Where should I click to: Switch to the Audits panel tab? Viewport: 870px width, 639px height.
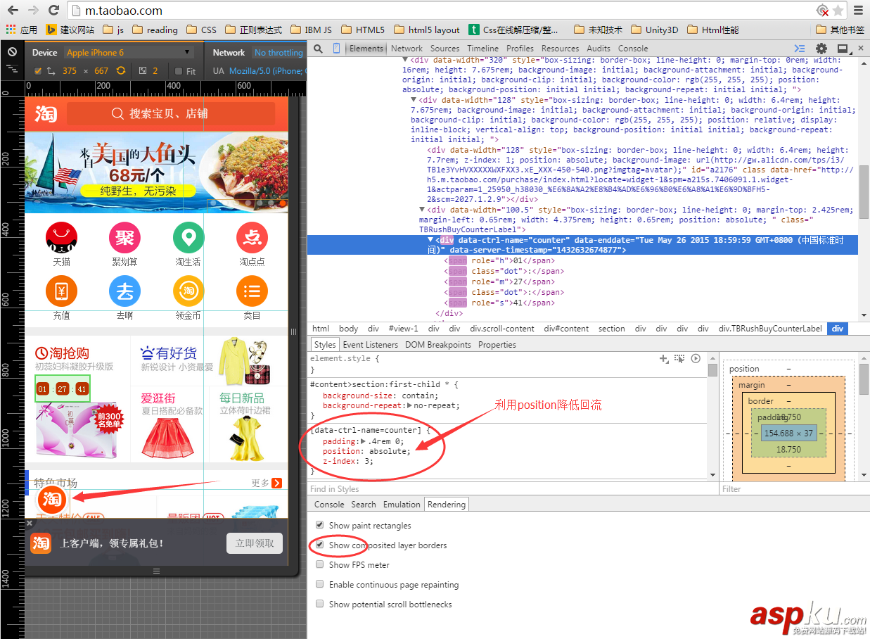pos(599,49)
